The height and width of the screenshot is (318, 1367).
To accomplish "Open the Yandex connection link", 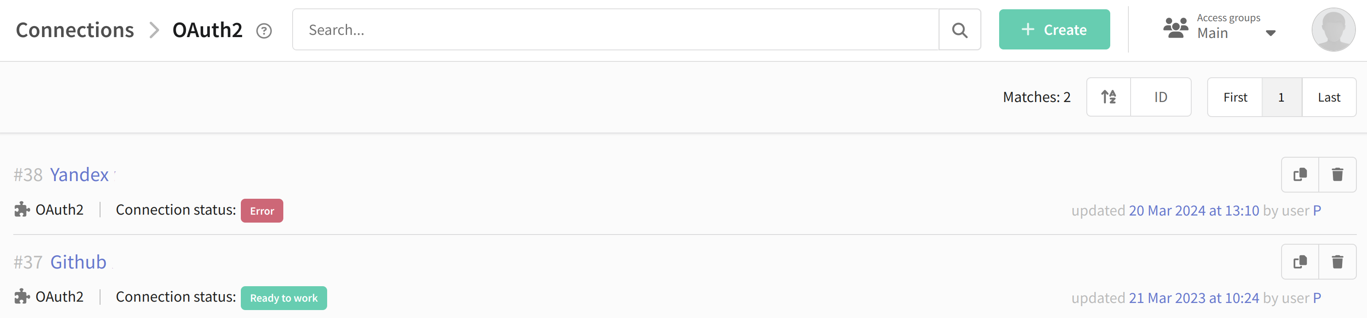I will [x=79, y=174].
